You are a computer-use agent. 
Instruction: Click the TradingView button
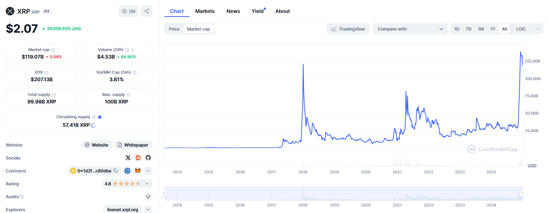[348, 29]
